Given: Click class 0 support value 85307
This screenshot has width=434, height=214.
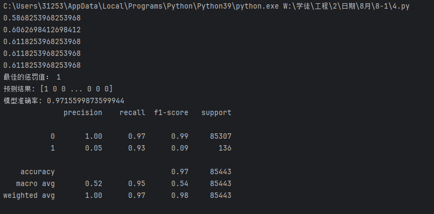Looking at the screenshot, I should coord(221,137).
